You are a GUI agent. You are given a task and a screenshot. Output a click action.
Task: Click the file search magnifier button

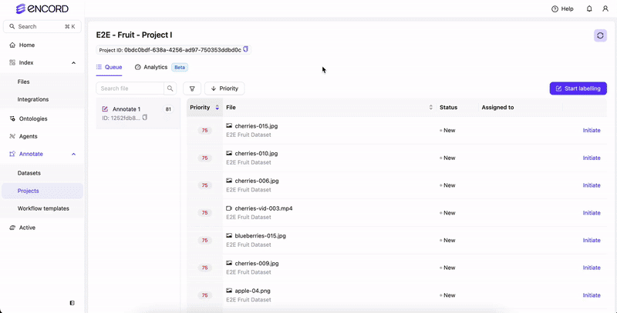point(170,88)
